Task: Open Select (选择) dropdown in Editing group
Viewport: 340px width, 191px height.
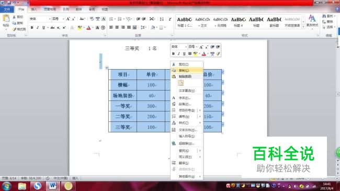Action: 328,27
